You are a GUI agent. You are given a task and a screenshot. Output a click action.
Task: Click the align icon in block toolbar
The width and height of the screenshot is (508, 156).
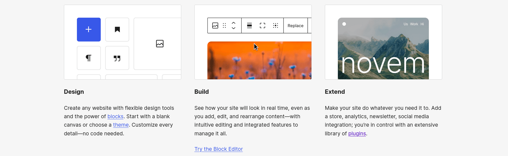(x=249, y=26)
